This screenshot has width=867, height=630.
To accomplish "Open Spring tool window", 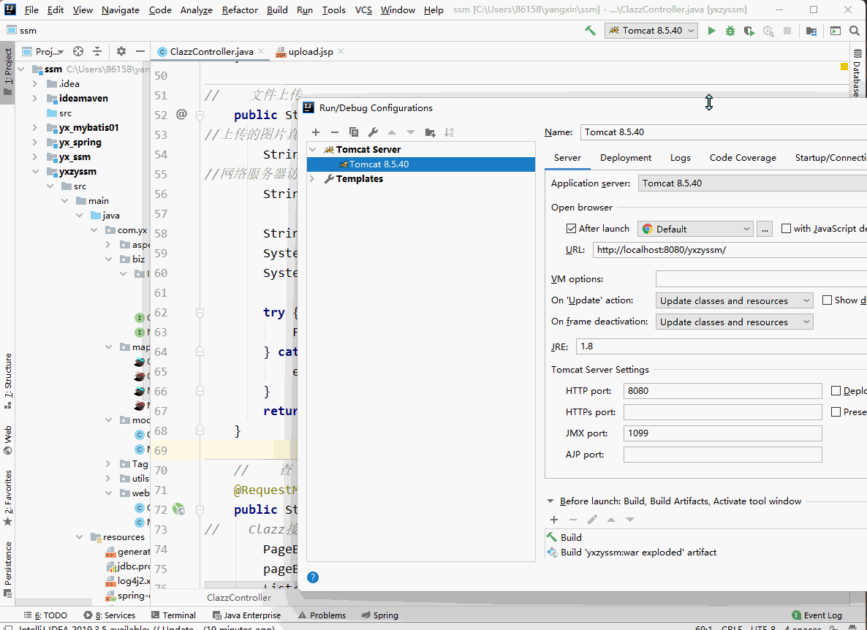I will tap(379, 615).
